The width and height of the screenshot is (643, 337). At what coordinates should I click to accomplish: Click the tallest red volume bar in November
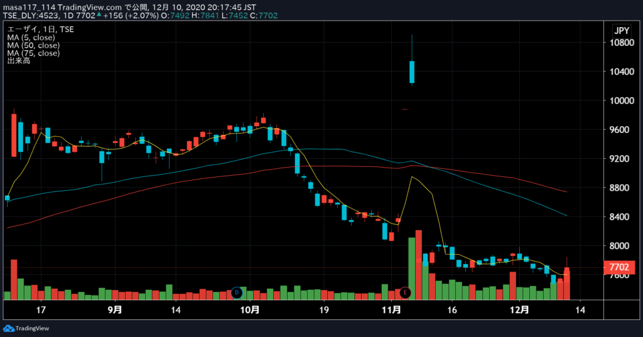pyautogui.click(x=419, y=265)
